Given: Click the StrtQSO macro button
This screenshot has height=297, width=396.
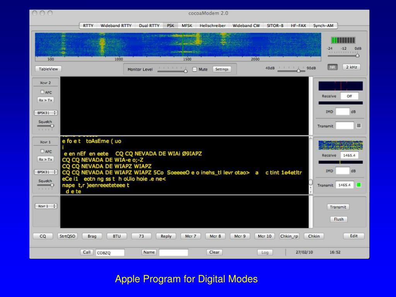Looking at the screenshot, I should 67,236.
